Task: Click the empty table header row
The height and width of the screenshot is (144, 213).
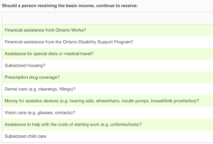Action: click(x=106, y=19)
